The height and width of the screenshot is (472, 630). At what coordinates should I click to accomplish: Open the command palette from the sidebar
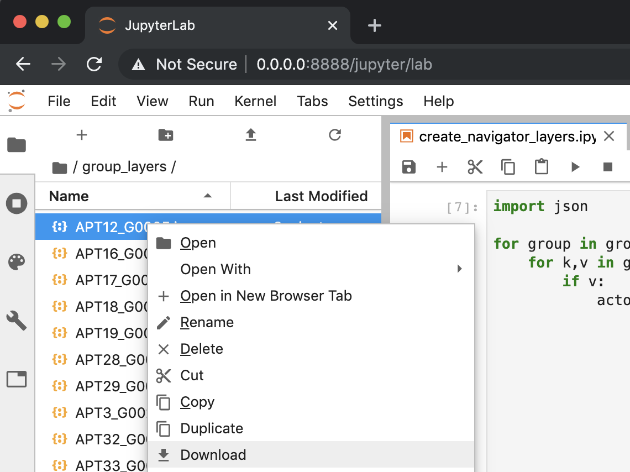[17, 261]
